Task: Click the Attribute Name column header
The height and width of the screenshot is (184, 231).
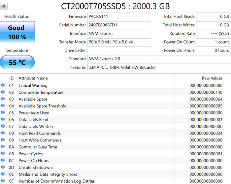Action: point(33,78)
